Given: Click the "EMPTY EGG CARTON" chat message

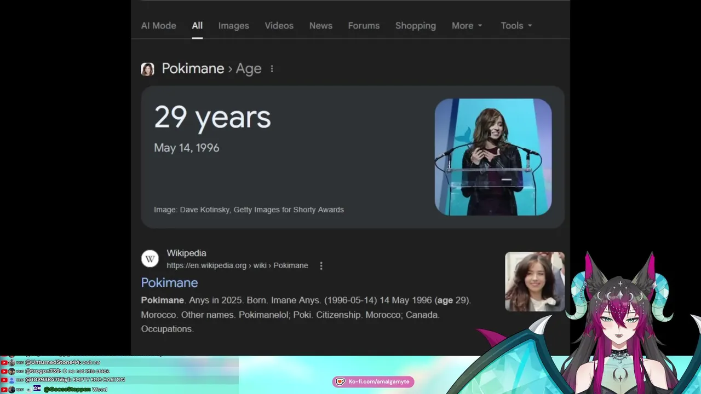Looking at the screenshot, I should tap(99, 380).
